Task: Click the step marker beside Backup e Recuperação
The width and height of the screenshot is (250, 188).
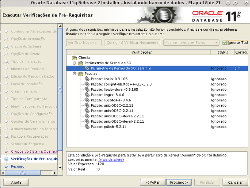Action: click(x=6, y=137)
